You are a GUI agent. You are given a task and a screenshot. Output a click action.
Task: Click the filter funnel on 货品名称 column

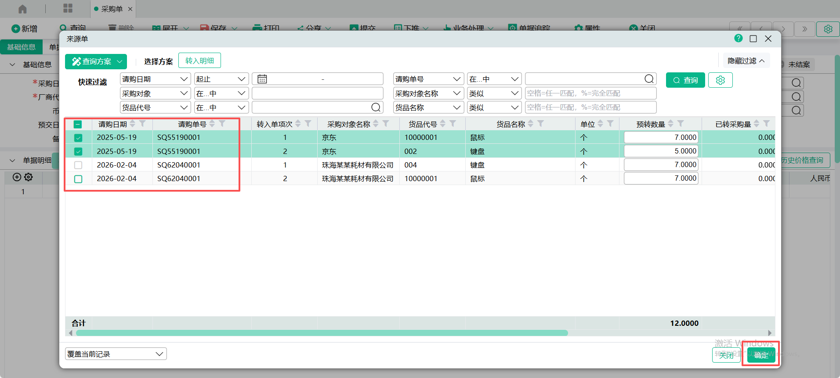pyautogui.click(x=541, y=124)
